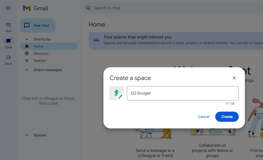Click the pencil icon to edit the space avatar
Image resolution: width=263 pixels, height=160 pixels.
point(120,97)
